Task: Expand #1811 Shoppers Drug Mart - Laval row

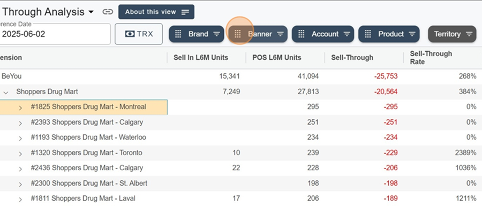Action: pyautogui.click(x=20, y=199)
